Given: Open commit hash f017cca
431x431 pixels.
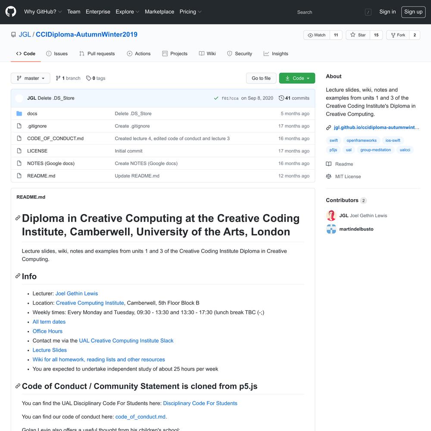Looking at the screenshot, I should (230, 98).
